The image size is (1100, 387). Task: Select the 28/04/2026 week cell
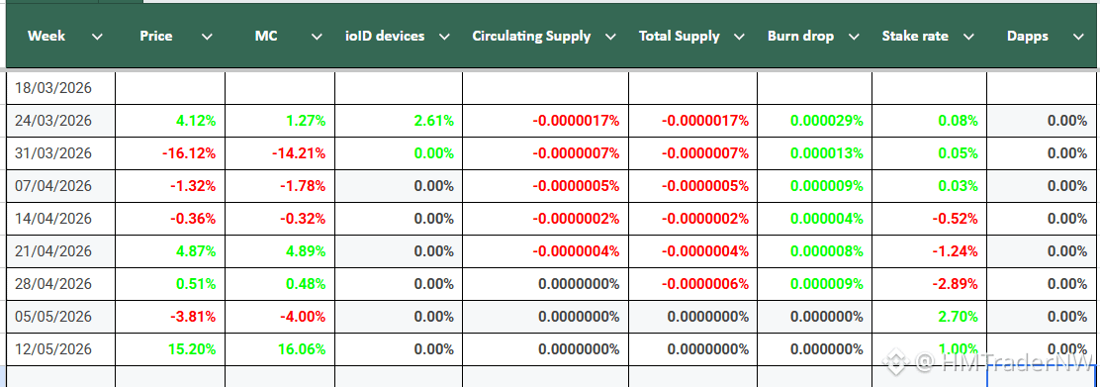[x=61, y=284]
